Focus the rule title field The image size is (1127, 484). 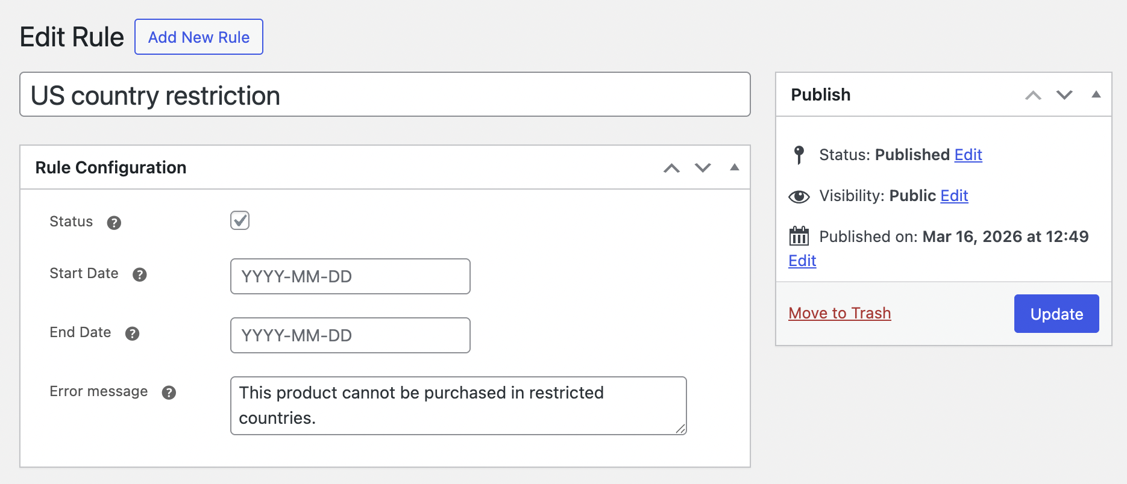[385, 95]
